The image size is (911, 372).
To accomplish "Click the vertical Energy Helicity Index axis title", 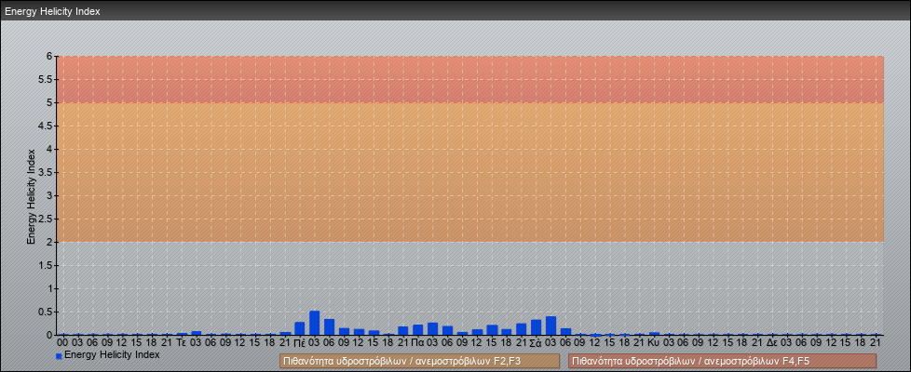I will tap(32, 196).
